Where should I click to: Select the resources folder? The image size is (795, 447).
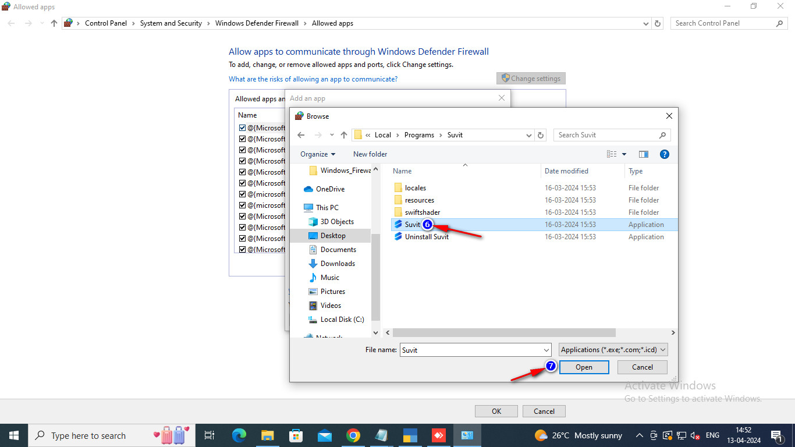[419, 200]
